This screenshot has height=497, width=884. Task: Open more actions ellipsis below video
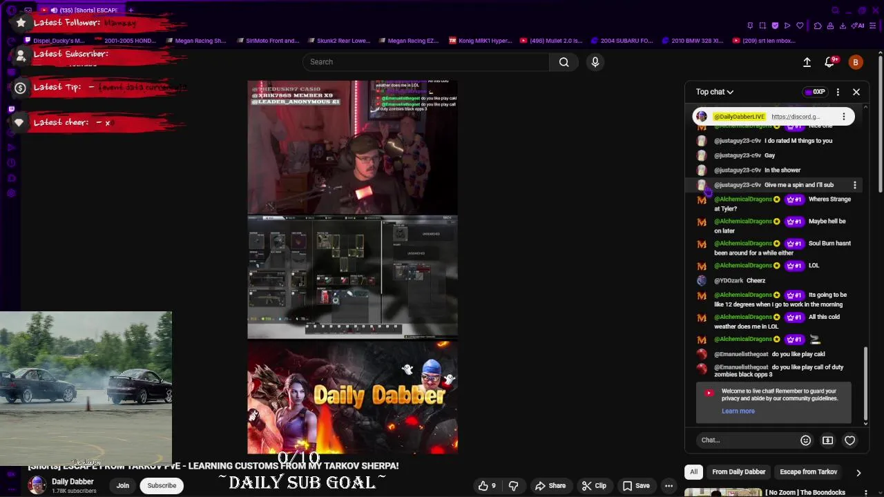(x=669, y=485)
